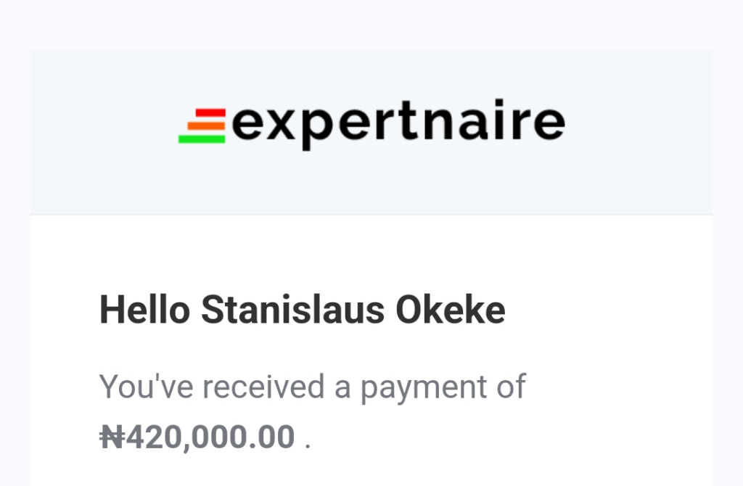The image size is (743, 486).
Task: Click the word 'of' before the amount
Action: tap(510, 387)
